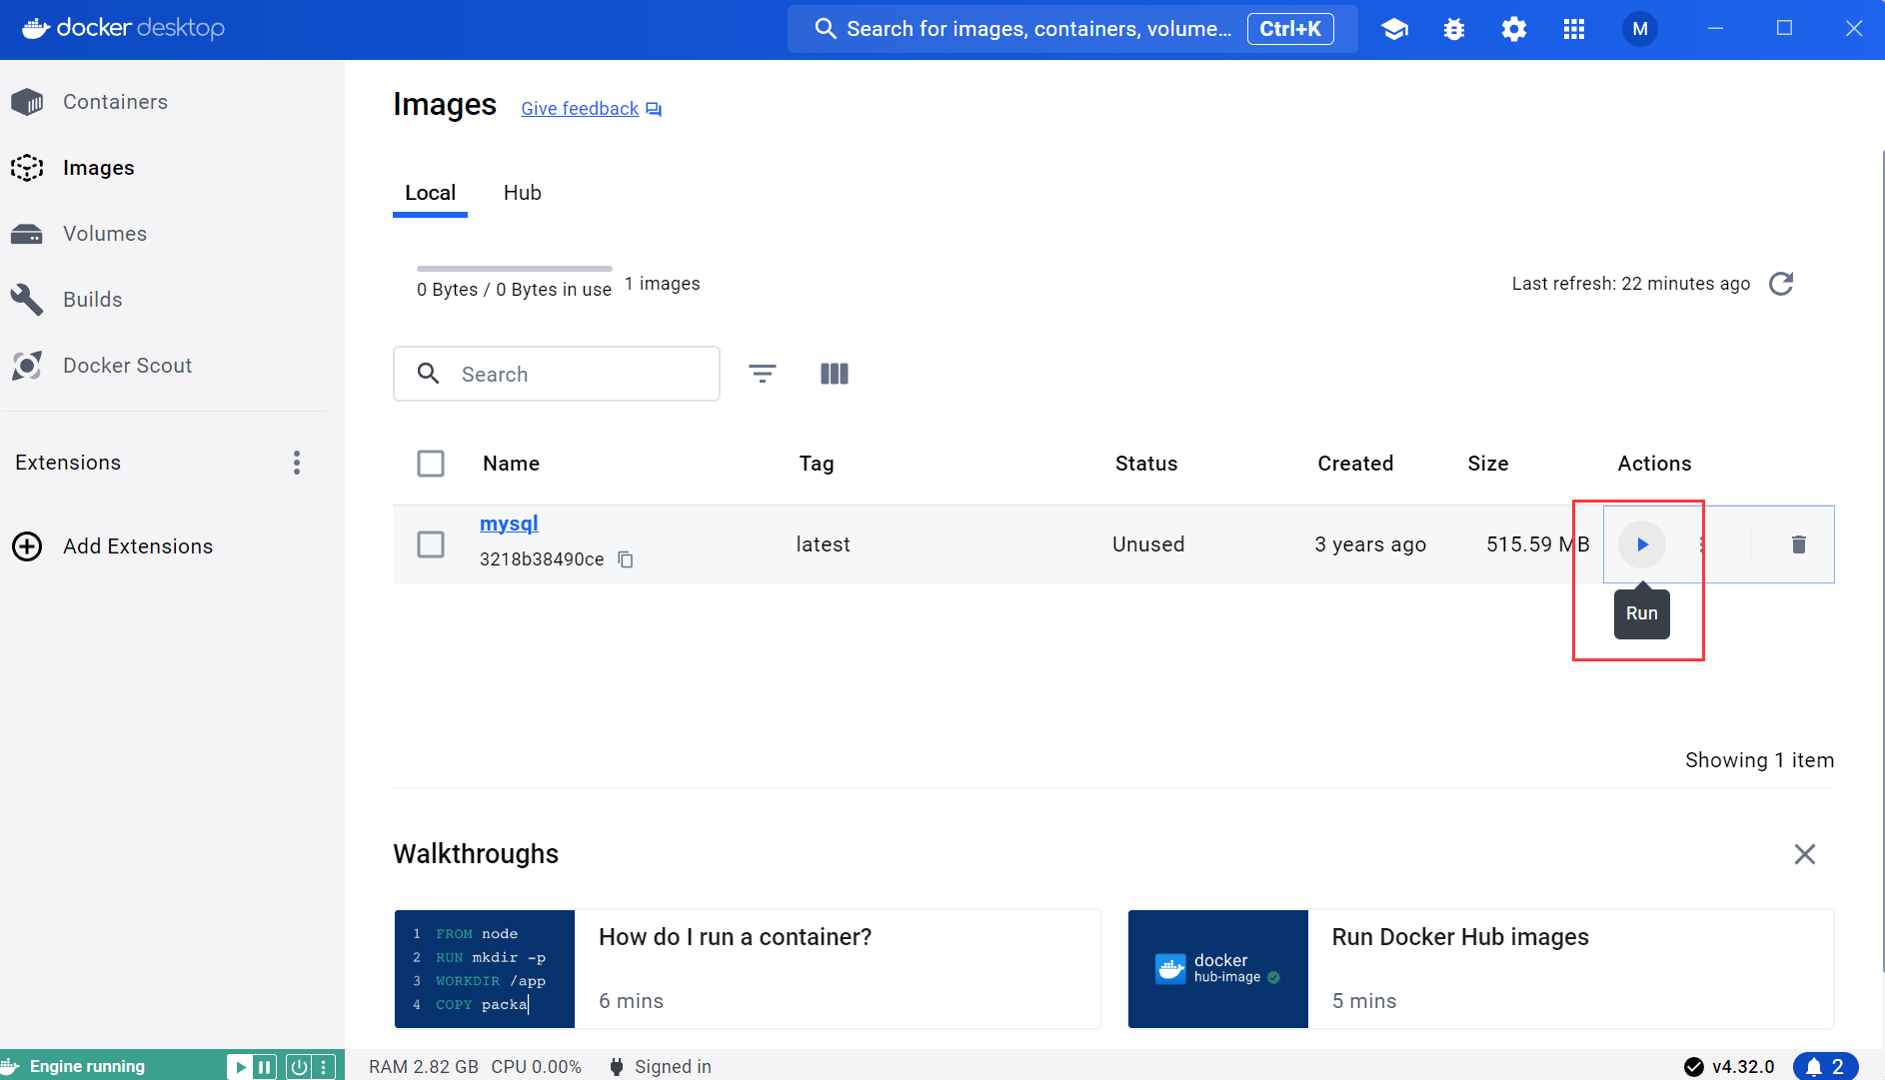Click the disk usage progress bar
This screenshot has width=1885, height=1080.
[x=515, y=269]
